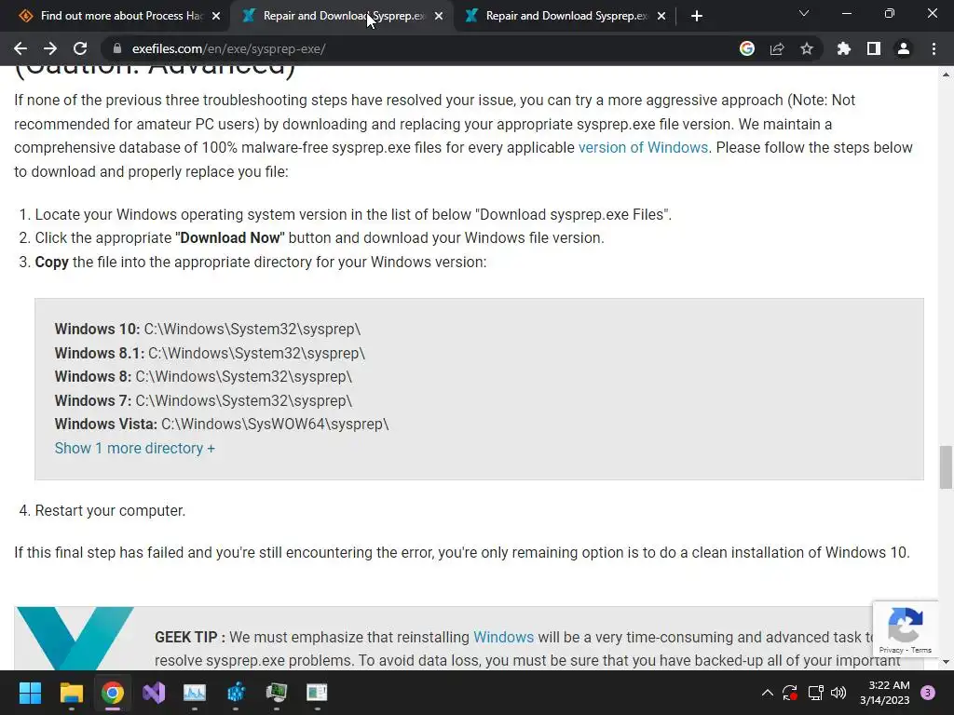This screenshot has height=715, width=954.
Task: Close the Process Hacker tab
Action: pos(216,16)
